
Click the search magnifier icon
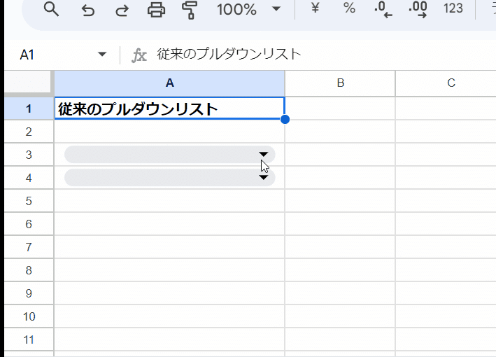coord(51,9)
